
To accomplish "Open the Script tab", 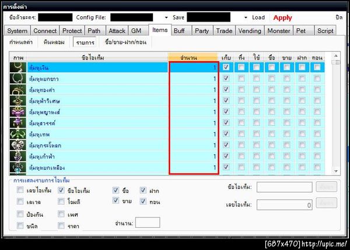I will pyautogui.click(x=325, y=31).
